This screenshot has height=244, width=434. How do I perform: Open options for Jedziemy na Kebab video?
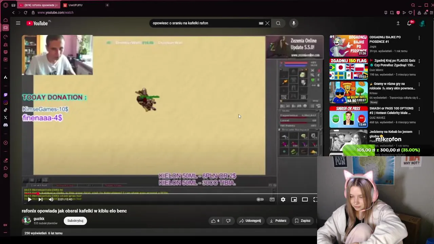[x=419, y=133]
